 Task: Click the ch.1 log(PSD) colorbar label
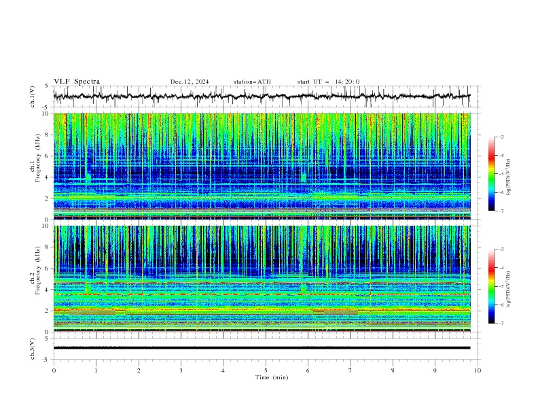(x=509, y=177)
